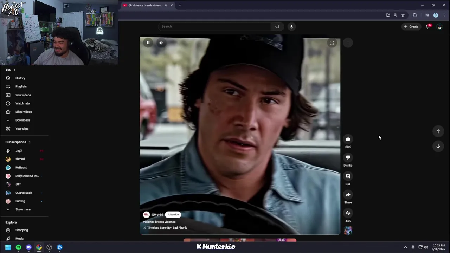This screenshot has height=253, width=450.
Task: Mute the tab via its speaker icon
Action: pyautogui.click(x=166, y=5)
